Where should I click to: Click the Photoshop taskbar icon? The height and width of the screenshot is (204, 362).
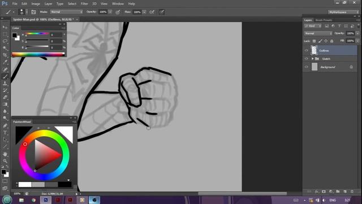click(x=46, y=200)
